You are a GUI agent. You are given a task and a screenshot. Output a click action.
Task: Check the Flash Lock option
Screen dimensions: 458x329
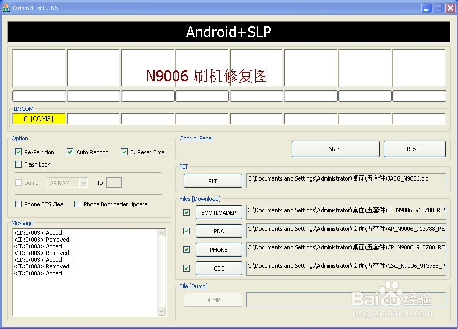[19, 164]
